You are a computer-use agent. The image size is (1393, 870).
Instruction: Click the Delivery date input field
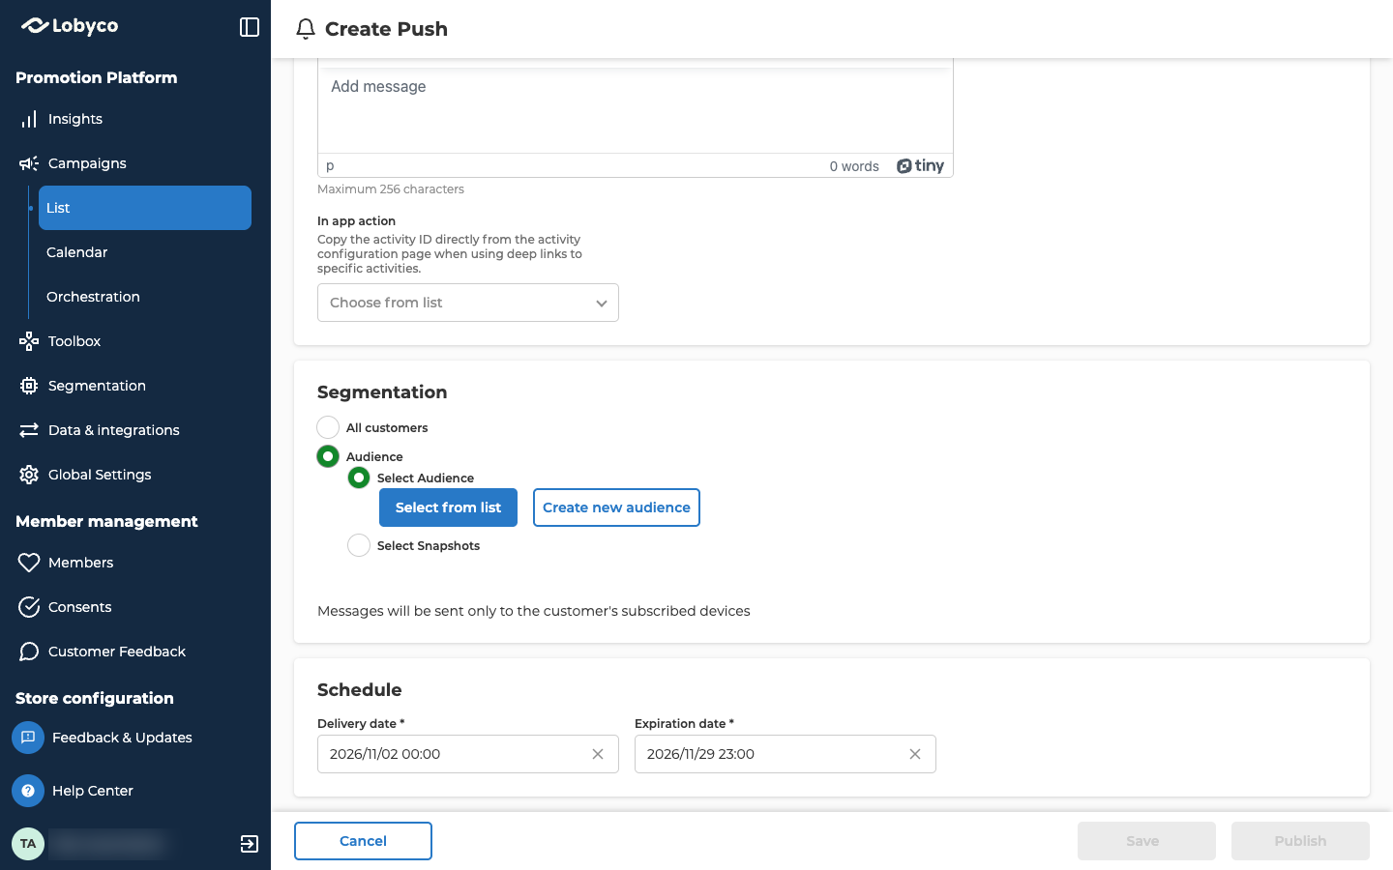point(468,754)
